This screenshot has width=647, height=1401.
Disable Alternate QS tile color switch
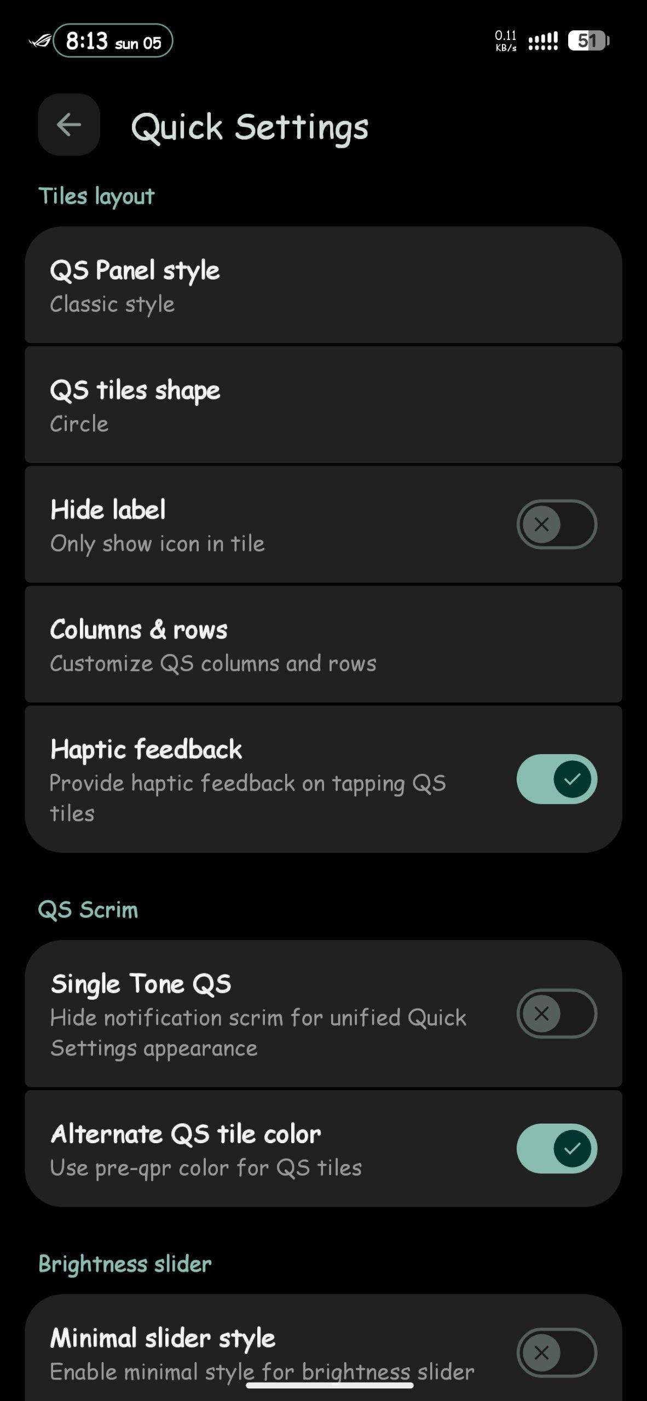click(x=556, y=1148)
